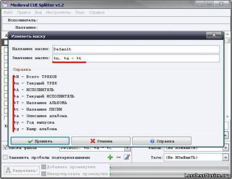232x179 pixels.
Task: Open the Инструменты menu
Action: tap(58, 13)
